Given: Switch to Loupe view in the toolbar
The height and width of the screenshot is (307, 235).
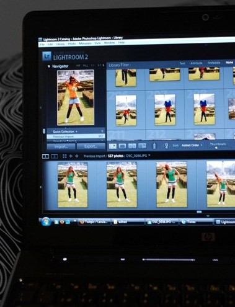Looking at the screenshot, I should point(122,146).
